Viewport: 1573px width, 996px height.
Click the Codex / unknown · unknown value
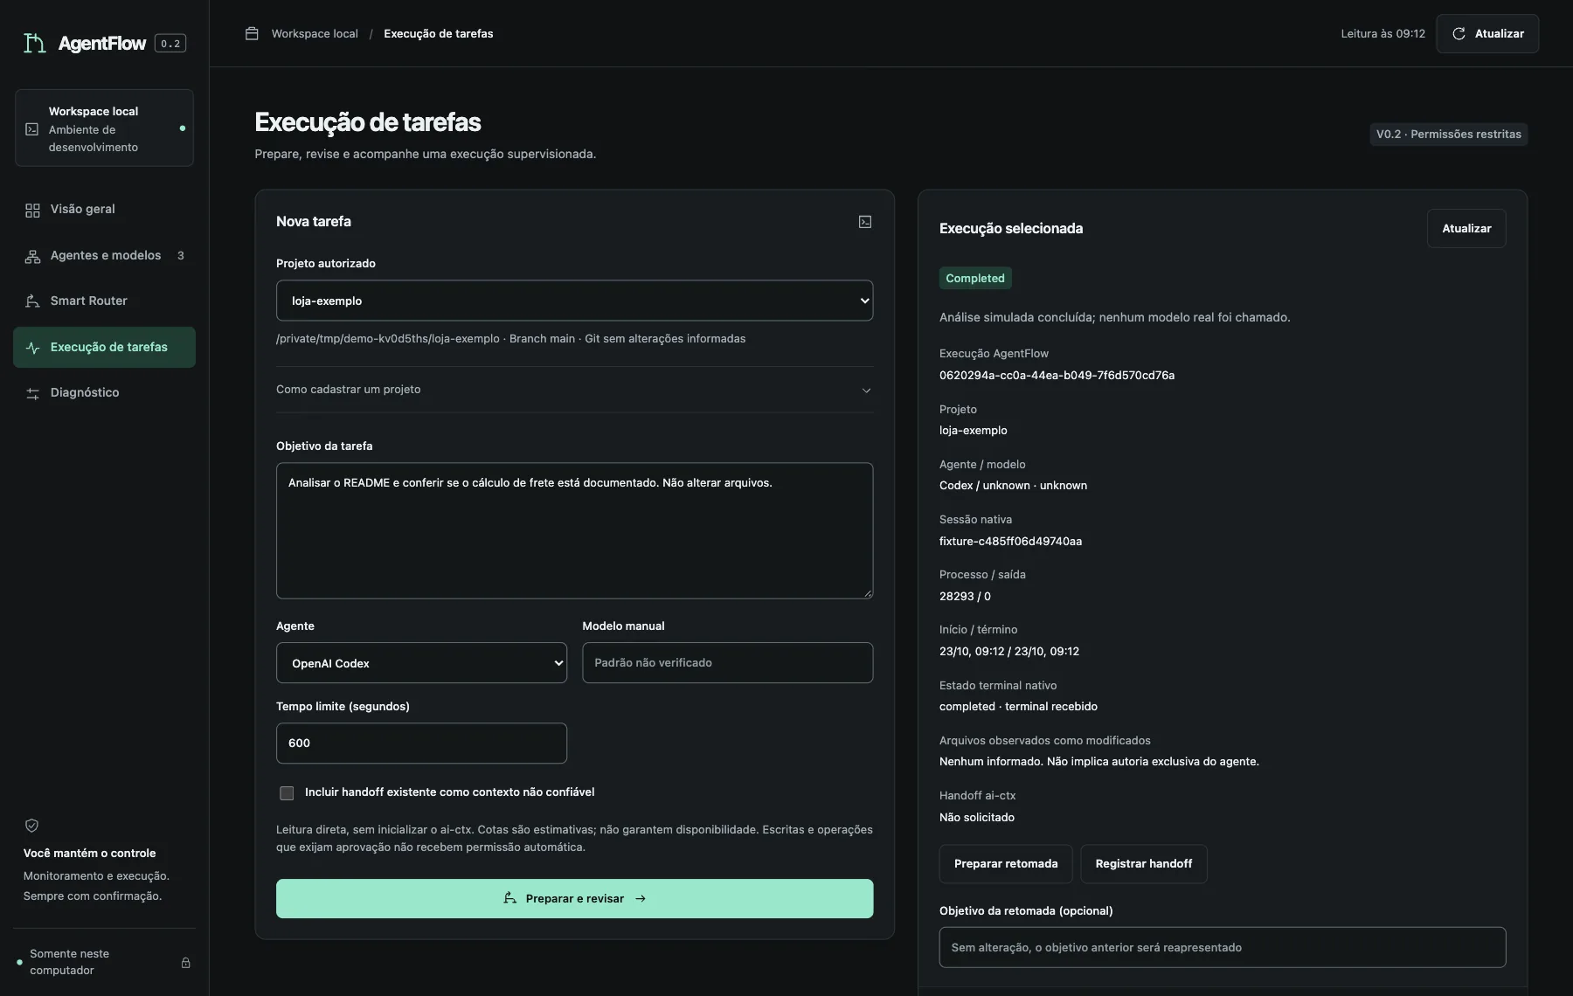(x=1013, y=486)
